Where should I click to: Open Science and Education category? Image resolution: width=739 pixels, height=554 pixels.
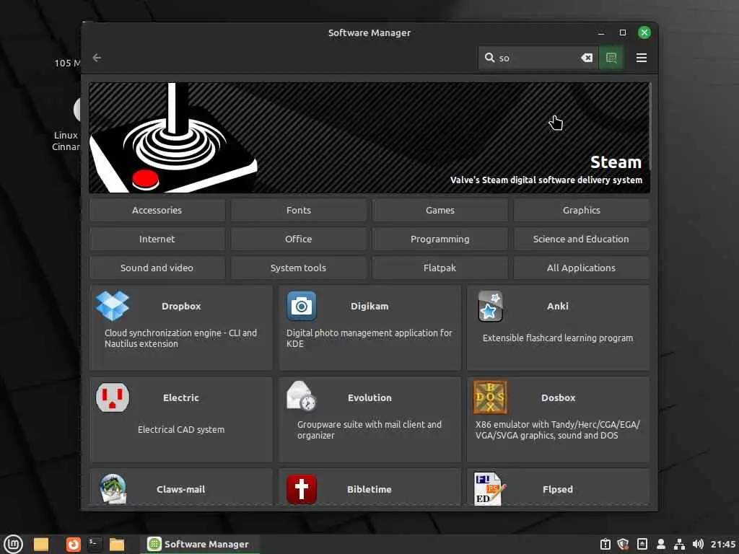(x=581, y=239)
